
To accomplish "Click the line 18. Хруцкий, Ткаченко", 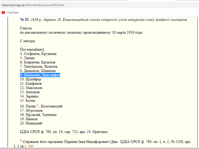I will (38, 115).
